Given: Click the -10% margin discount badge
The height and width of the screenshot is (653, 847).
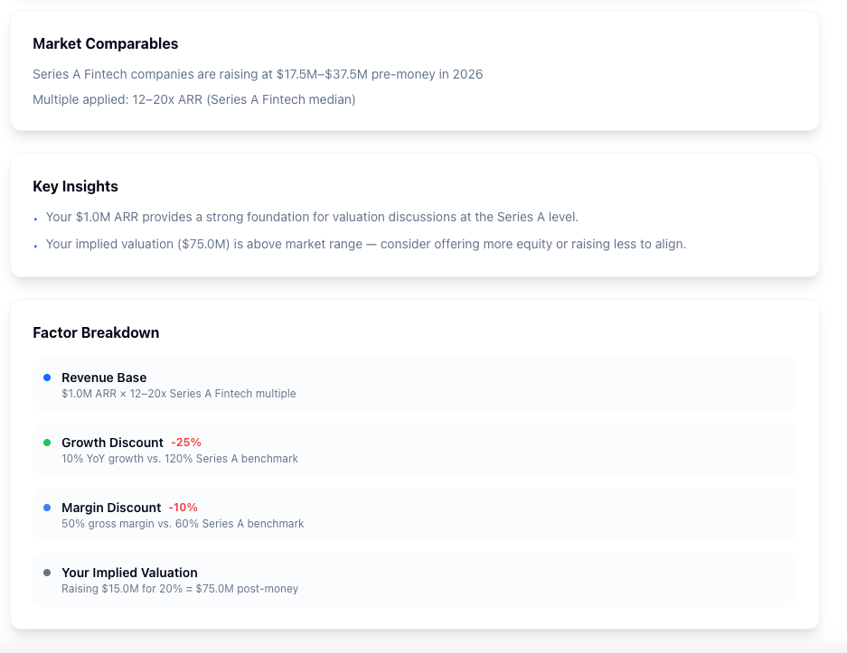Looking at the screenshot, I should click(184, 508).
